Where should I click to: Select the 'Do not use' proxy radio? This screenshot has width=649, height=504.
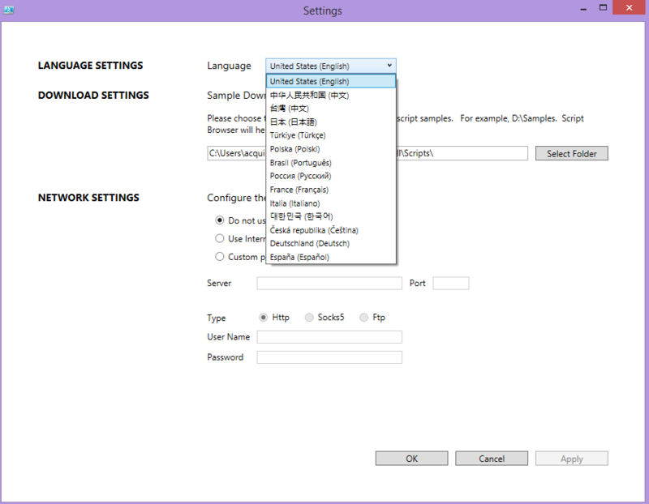tap(220, 220)
